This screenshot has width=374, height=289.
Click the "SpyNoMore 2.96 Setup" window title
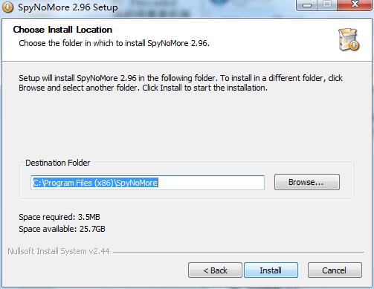[68, 7]
